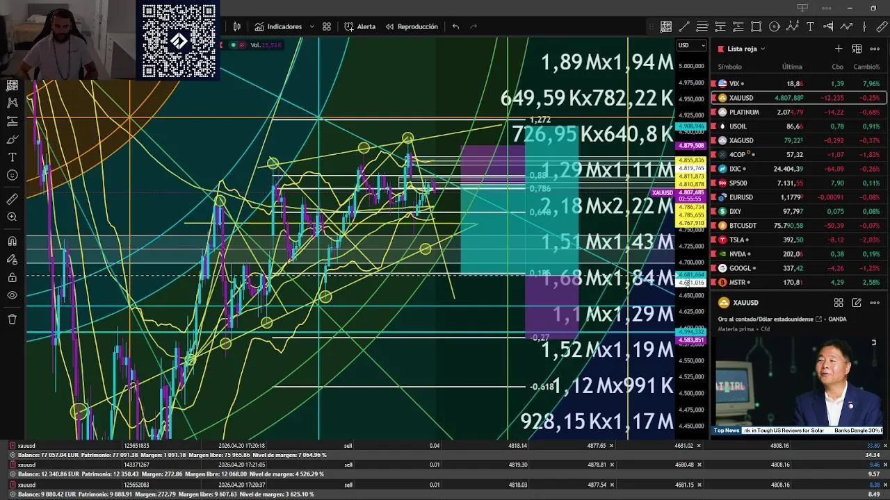Activate the zoom-in tool in left sidebar
Viewport: 890px width, 500px height.
[x=12, y=217]
